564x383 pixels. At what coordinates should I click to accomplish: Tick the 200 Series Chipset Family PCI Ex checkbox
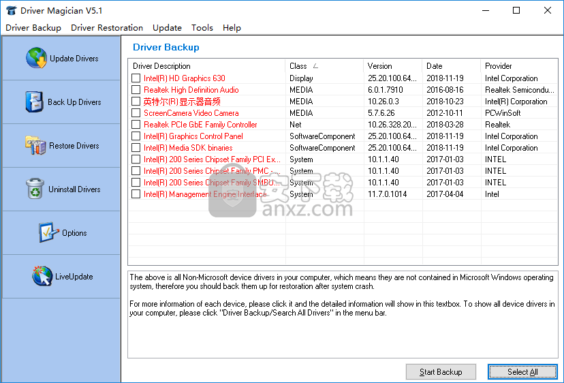[136, 159]
